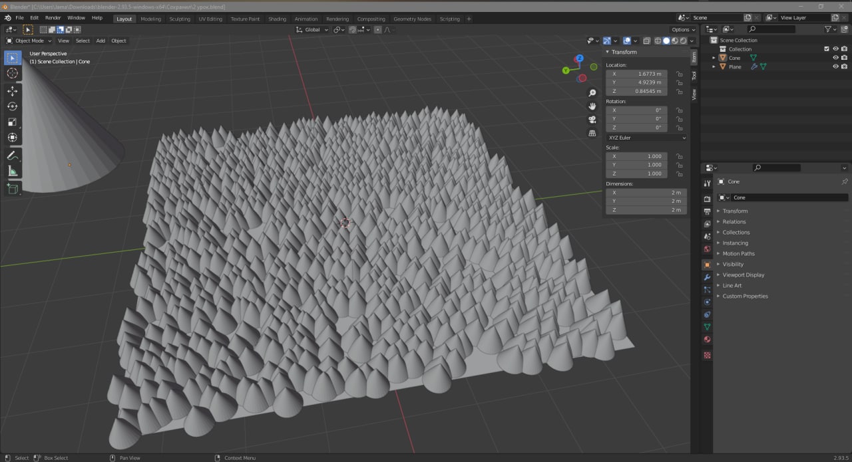Image resolution: width=852 pixels, height=462 pixels.
Task: Open the Render menu
Action: click(x=53, y=18)
